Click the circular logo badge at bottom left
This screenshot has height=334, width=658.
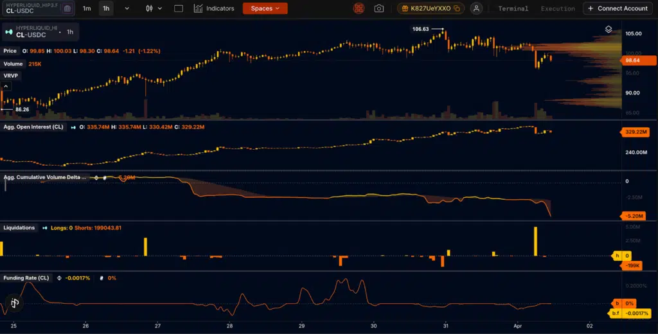[x=14, y=303]
